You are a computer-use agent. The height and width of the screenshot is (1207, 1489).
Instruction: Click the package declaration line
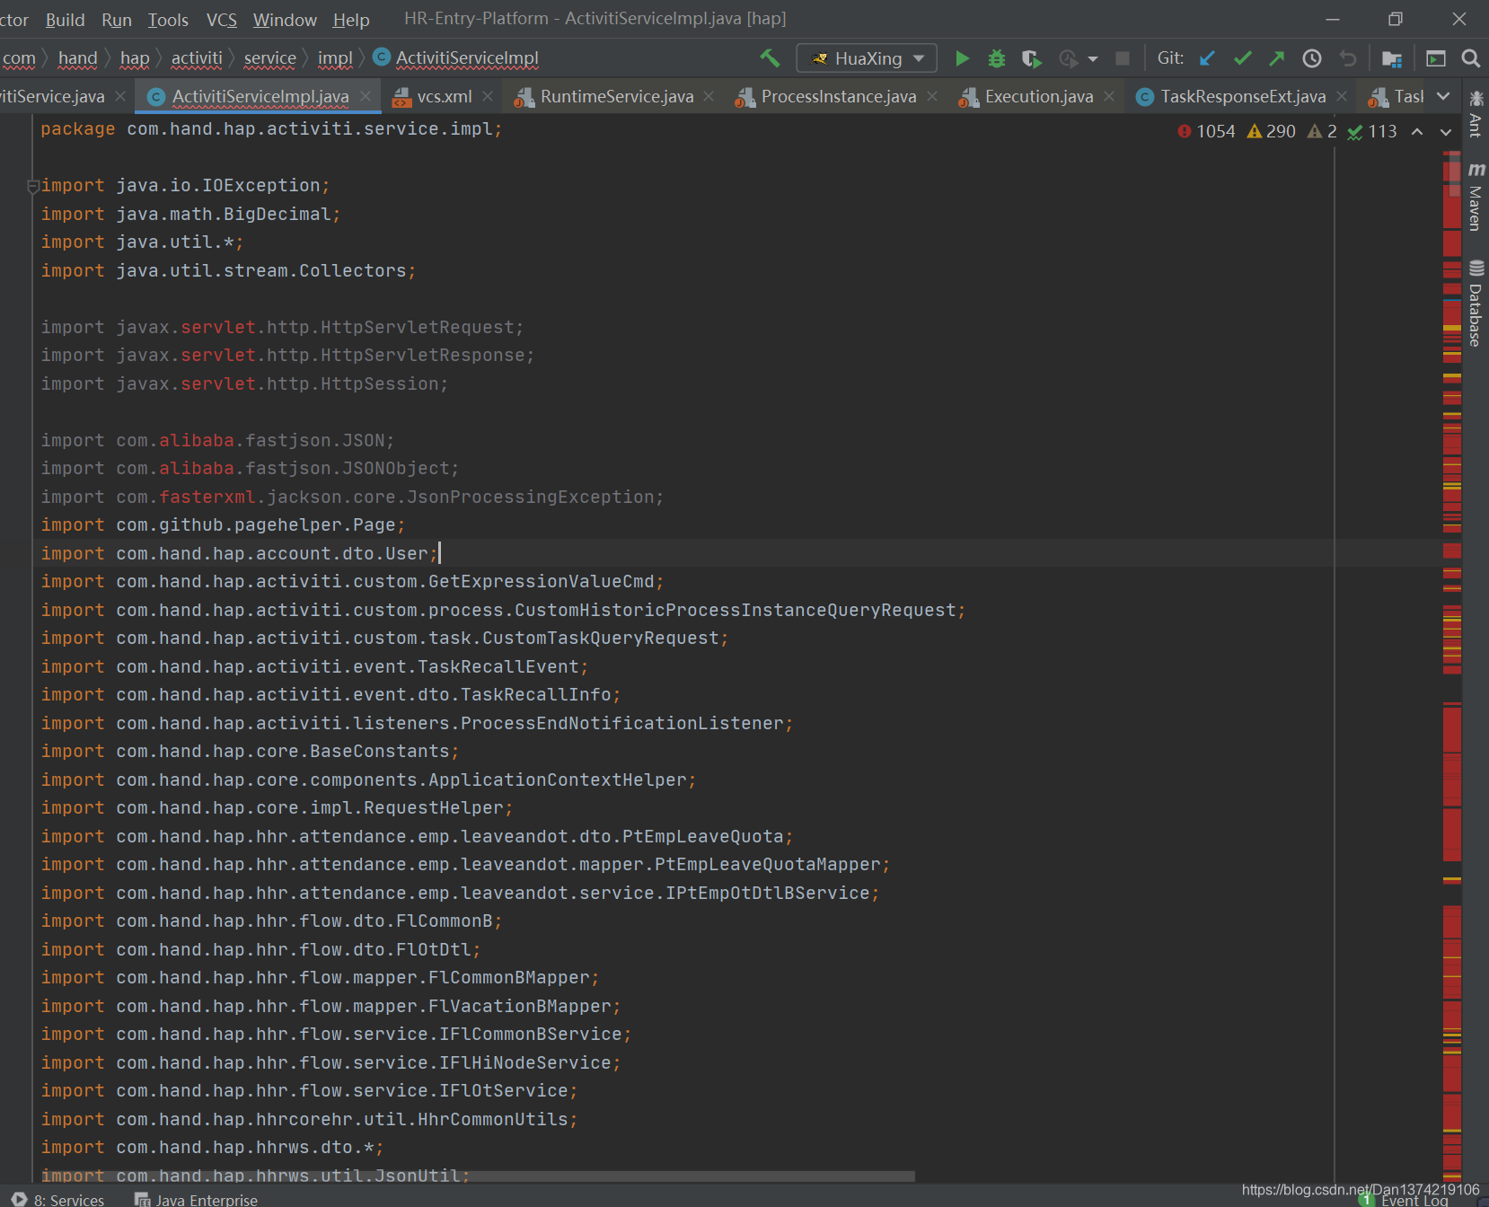tap(271, 129)
